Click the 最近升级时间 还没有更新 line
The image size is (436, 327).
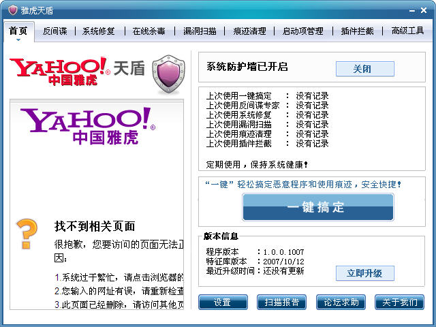tap(255, 271)
